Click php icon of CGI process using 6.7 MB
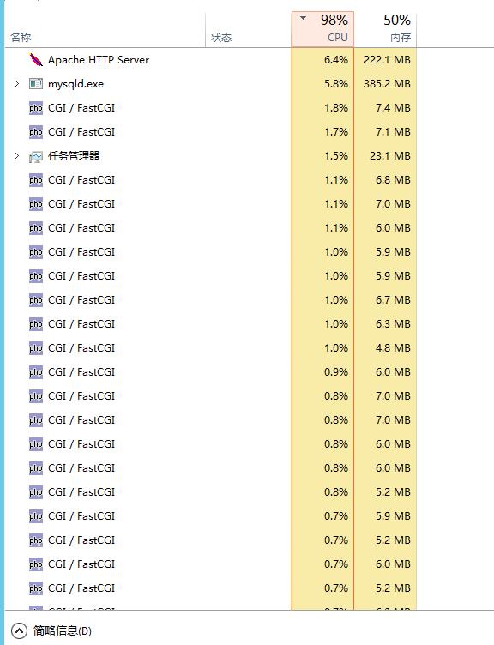The width and height of the screenshot is (494, 645). tap(36, 300)
